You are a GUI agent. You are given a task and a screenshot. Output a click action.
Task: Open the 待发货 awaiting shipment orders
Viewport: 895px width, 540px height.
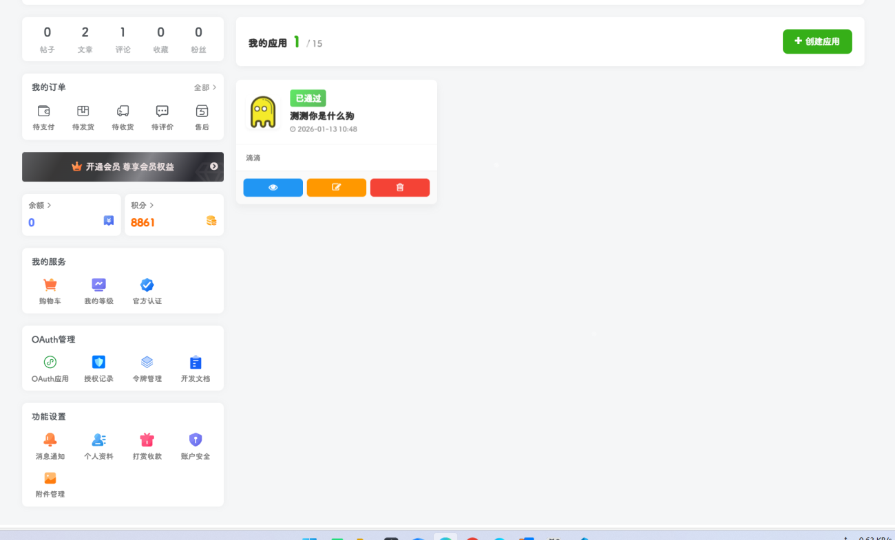(83, 117)
